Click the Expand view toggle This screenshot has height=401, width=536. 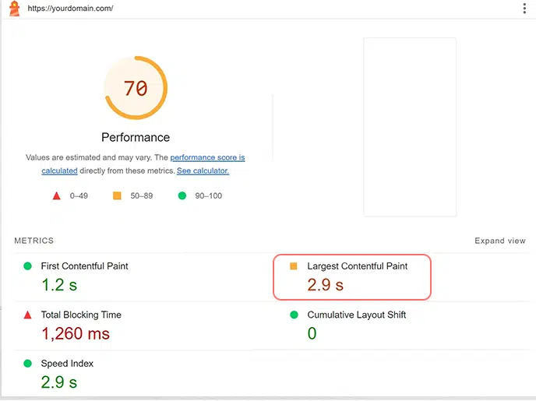499,241
